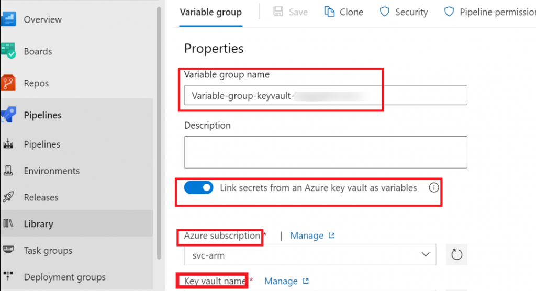Screen dimensions: 536x291
Task: Click the Releases rocket icon
Action: coord(8,197)
